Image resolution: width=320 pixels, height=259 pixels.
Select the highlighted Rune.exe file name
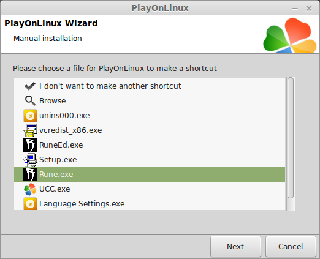click(x=56, y=175)
